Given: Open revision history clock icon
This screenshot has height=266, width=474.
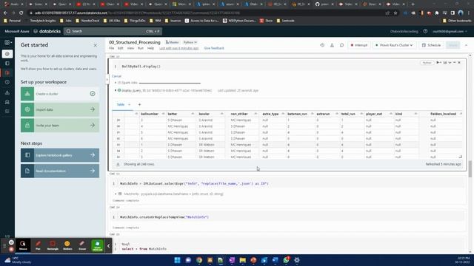Looking at the screenshot, I should tap(322, 45).
